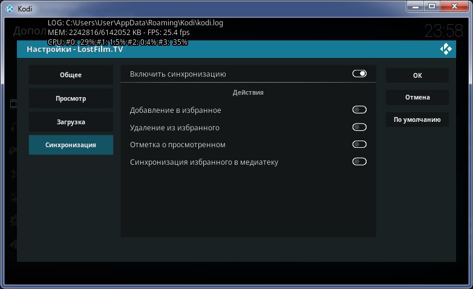Enable Добавление в избранное toggle
This screenshot has width=473, height=289.
(x=359, y=110)
